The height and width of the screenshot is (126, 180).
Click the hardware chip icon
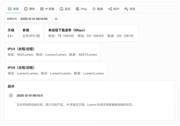pyautogui.click(x=26, y=9)
